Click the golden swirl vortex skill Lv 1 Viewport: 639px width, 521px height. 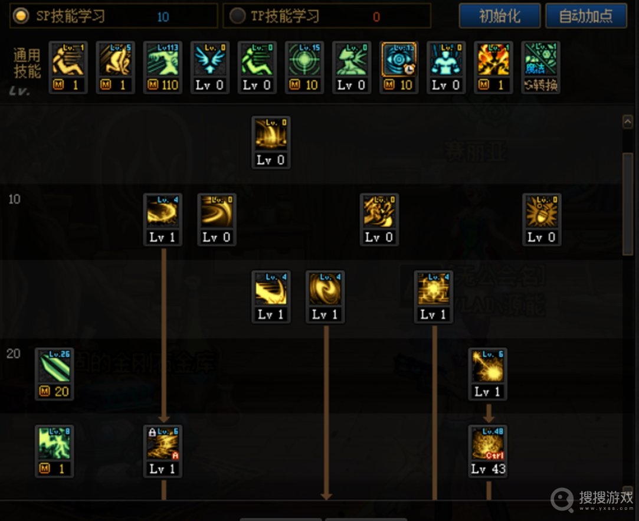pos(325,297)
